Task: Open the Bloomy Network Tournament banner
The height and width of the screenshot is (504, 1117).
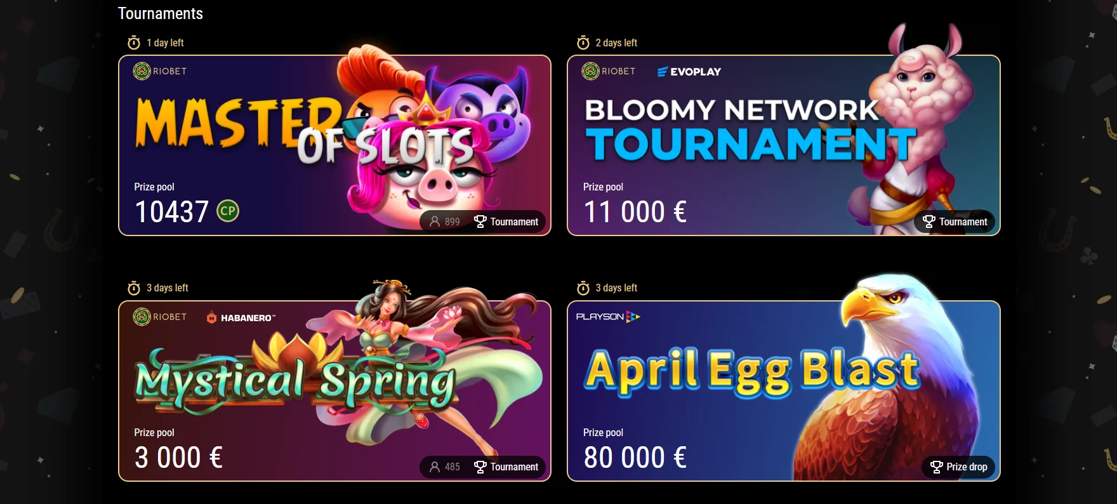Action: coord(784,145)
